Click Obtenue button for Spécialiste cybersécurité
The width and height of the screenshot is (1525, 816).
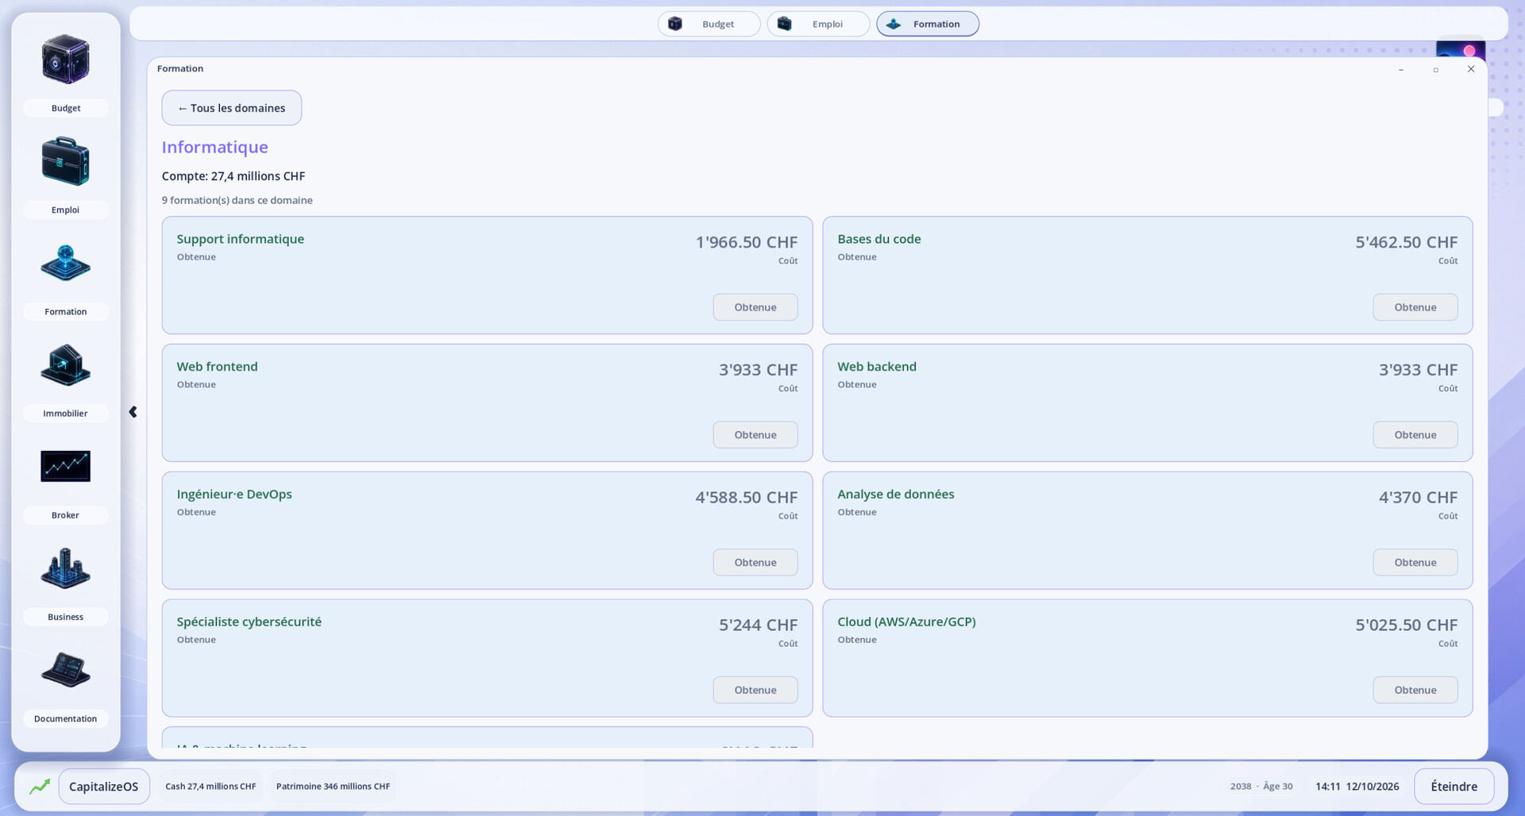coord(755,690)
